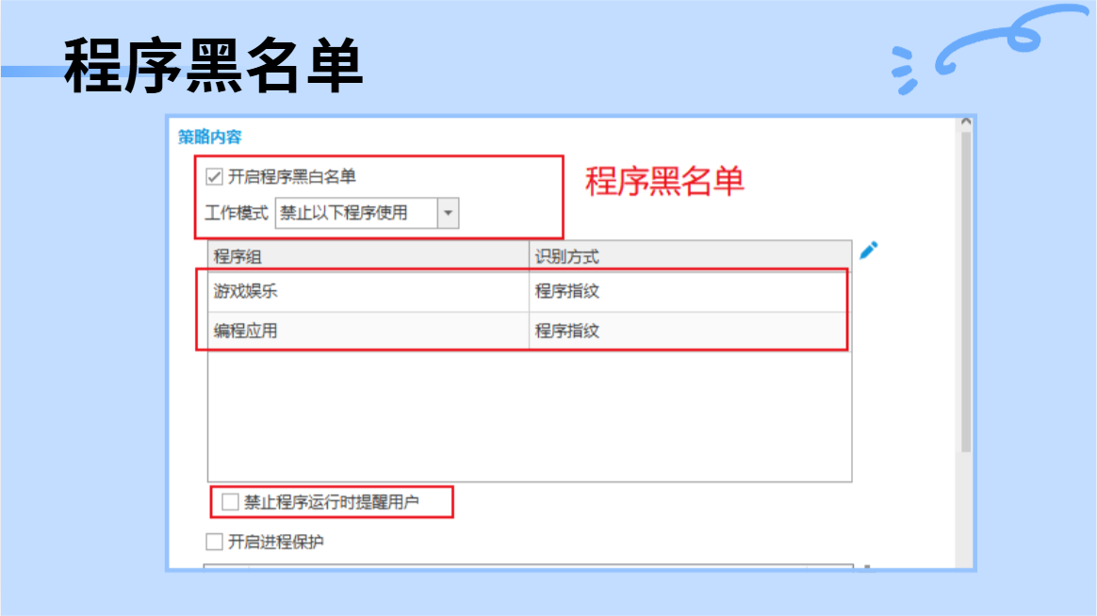Viewport: 1097px width, 616px height.
Task: Open the 工作模式 dropdown arrow
Action: (448, 213)
